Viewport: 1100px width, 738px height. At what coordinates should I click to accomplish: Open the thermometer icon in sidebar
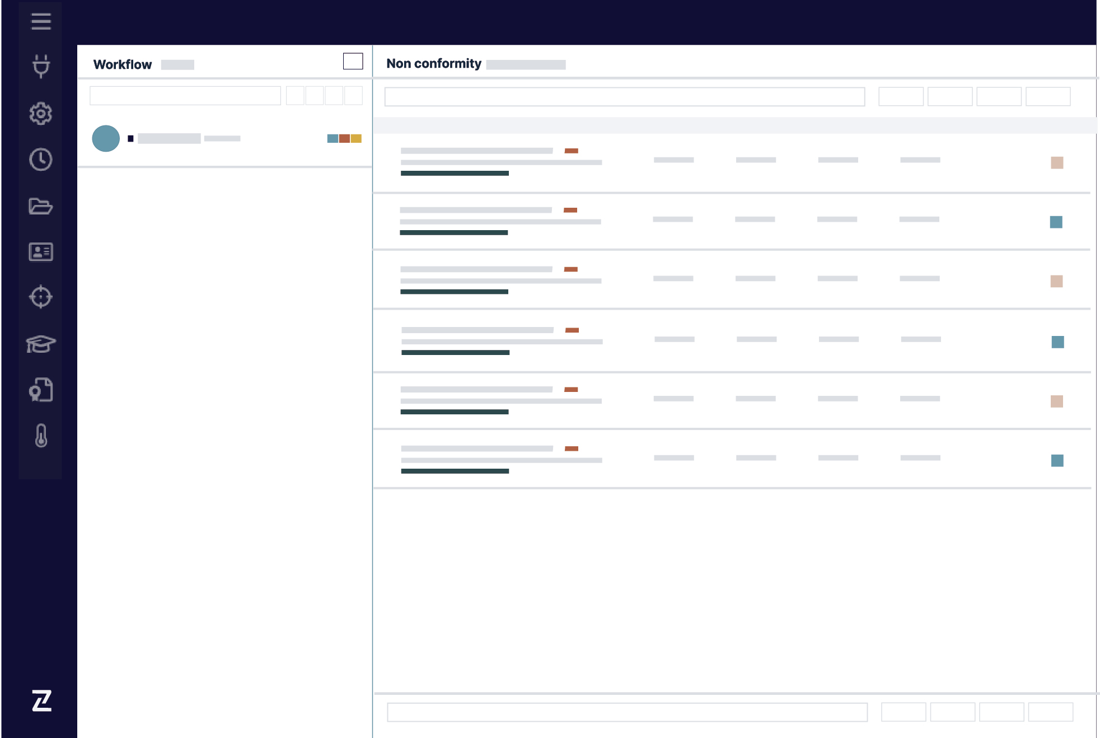[x=41, y=436]
